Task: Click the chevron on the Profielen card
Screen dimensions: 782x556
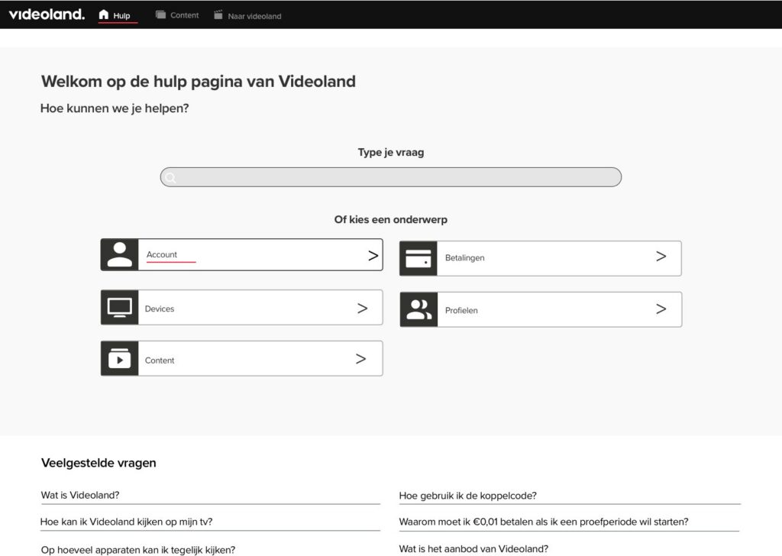Action: (661, 309)
